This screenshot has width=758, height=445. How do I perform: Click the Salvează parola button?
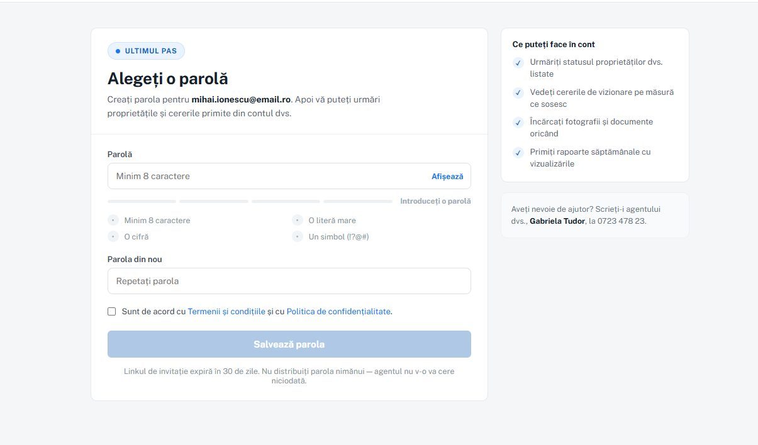[289, 344]
